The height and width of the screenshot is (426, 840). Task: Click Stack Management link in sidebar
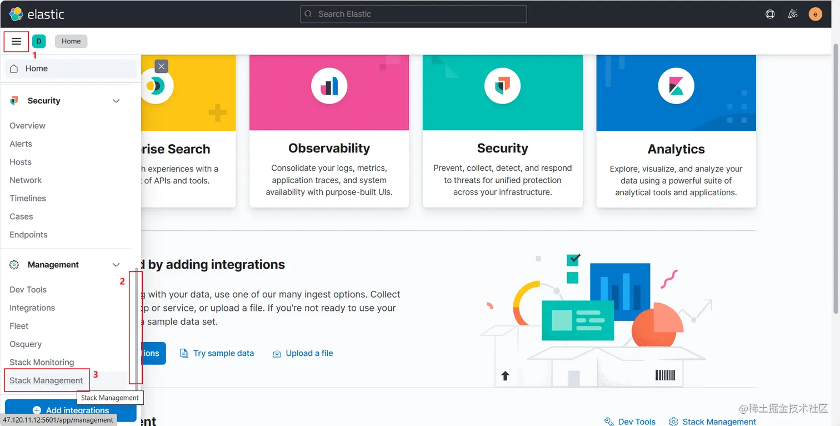click(x=46, y=380)
